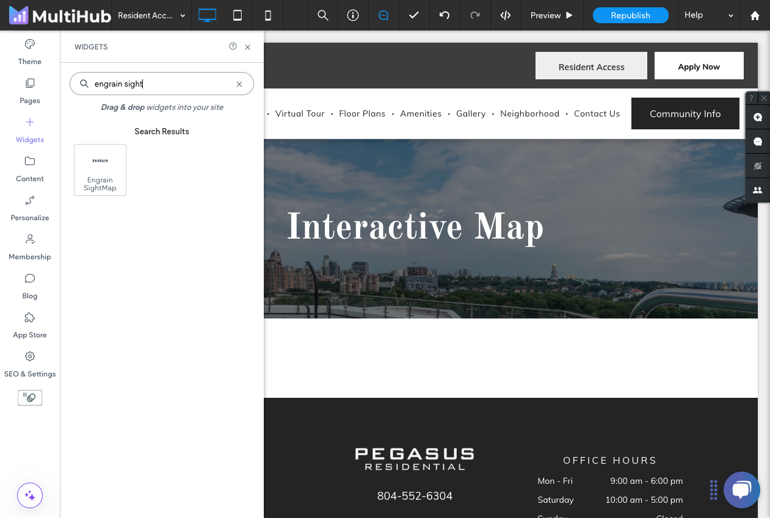Click the AI assistant sparkle button
Viewport: 770px width, 518px height.
tap(30, 495)
